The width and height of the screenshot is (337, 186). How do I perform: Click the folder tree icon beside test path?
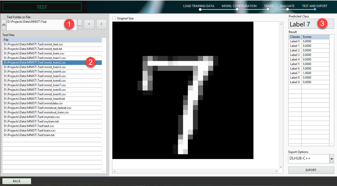(4, 25)
